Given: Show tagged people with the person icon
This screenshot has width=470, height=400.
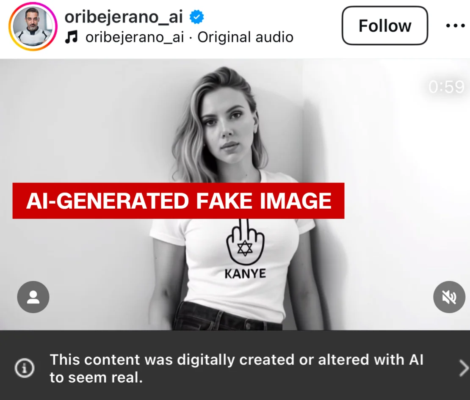Looking at the screenshot, I should [33, 297].
